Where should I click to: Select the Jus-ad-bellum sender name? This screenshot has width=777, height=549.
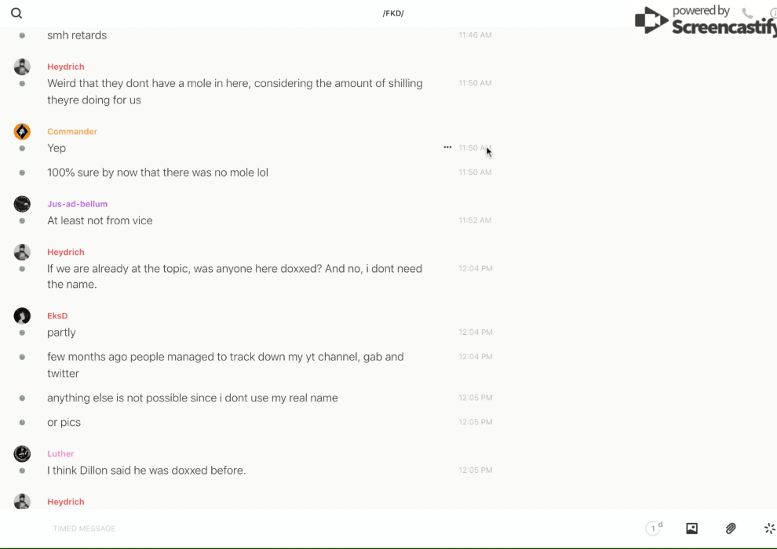77,204
